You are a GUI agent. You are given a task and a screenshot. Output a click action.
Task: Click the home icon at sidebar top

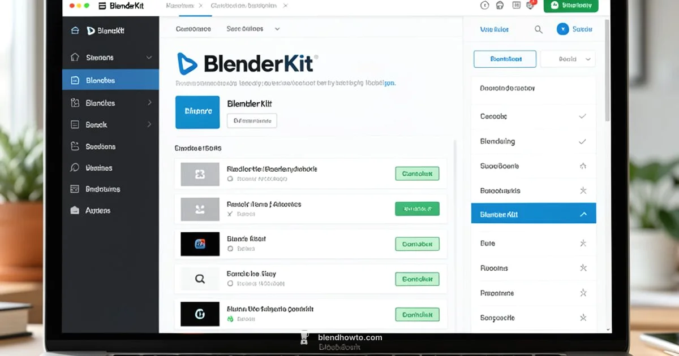(74, 57)
